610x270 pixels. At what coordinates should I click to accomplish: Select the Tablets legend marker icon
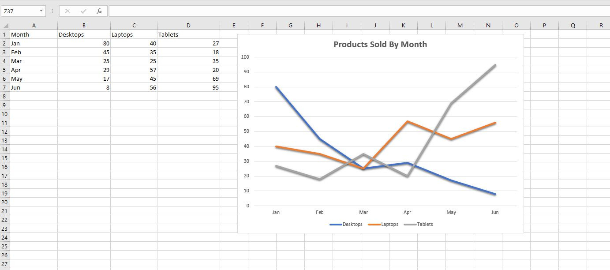[411, 224]
